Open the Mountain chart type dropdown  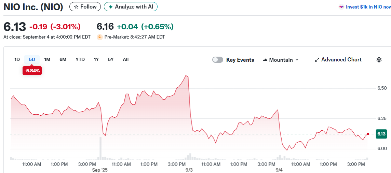pos(281,60)
